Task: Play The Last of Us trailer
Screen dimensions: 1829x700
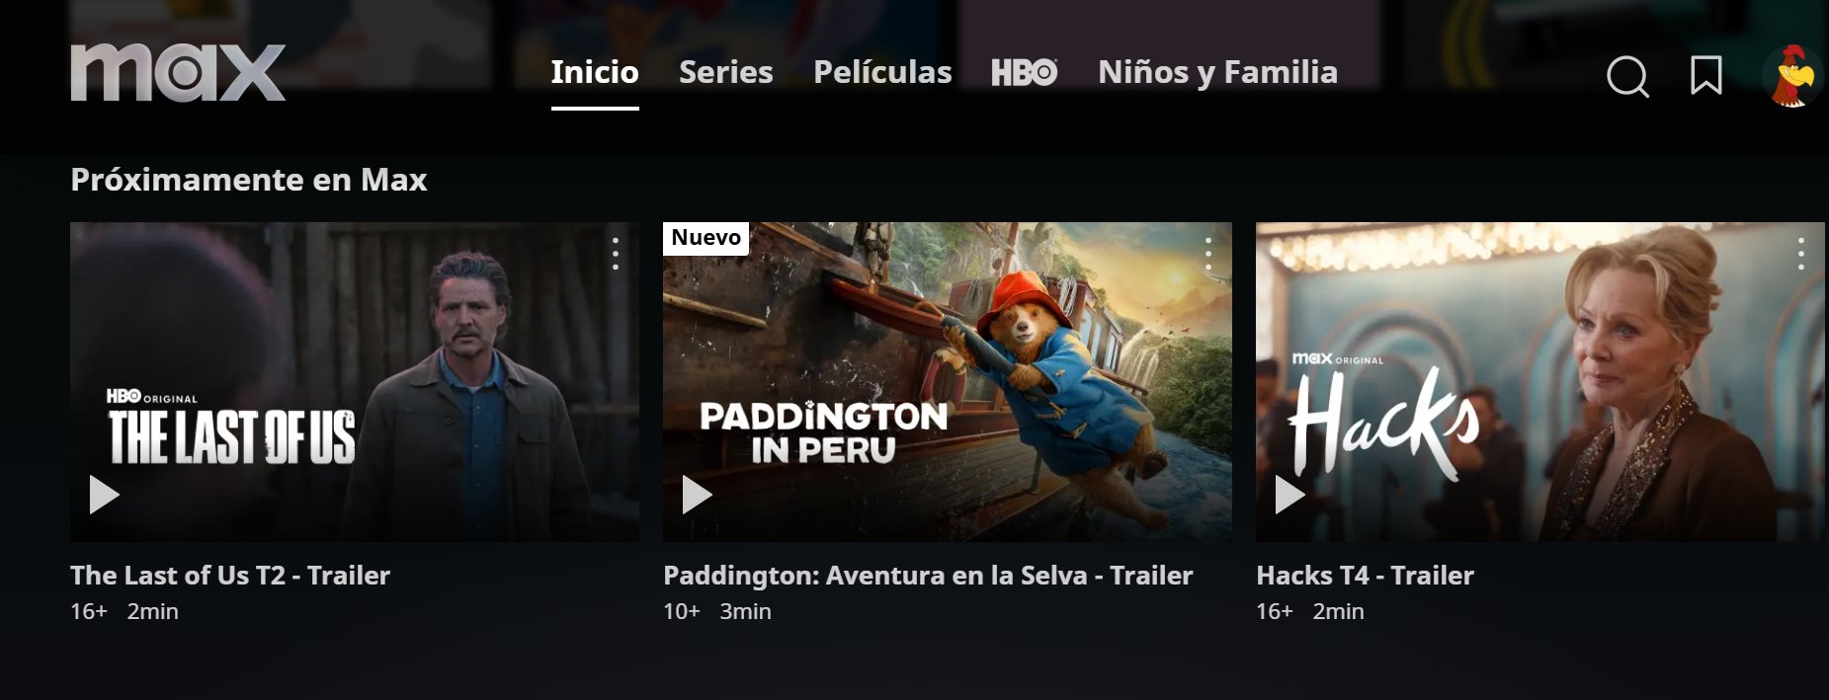Action: [x=104, y=495]
